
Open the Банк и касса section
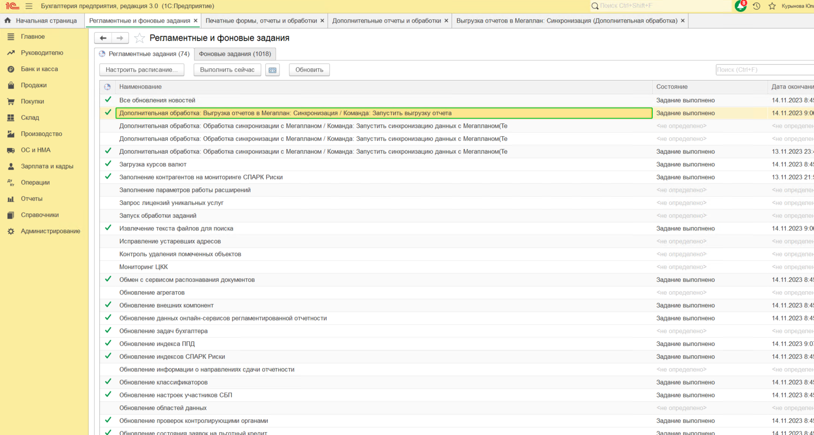[x=39, y=69]
